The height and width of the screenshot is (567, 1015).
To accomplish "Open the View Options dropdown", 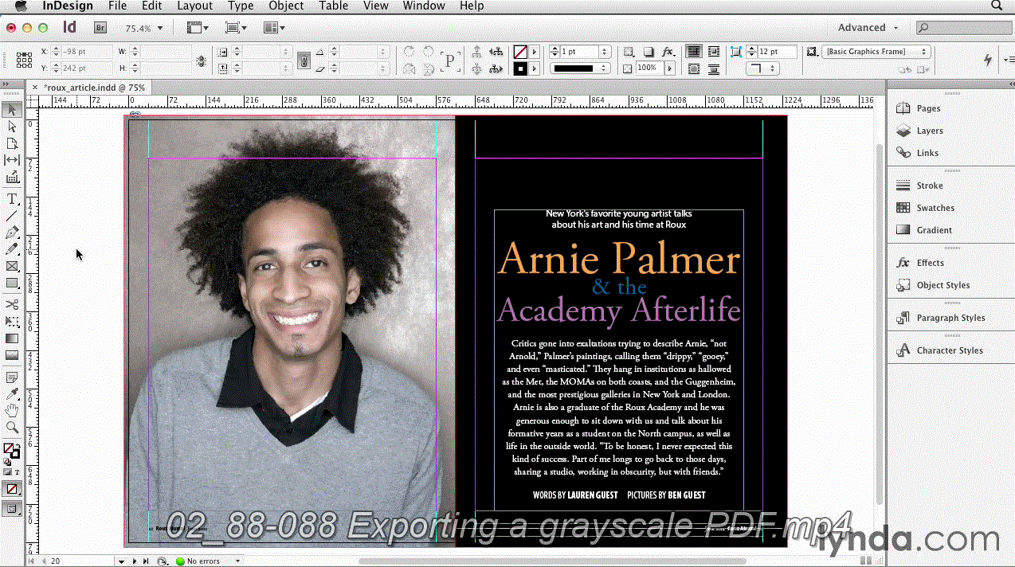I will [198, 28].
